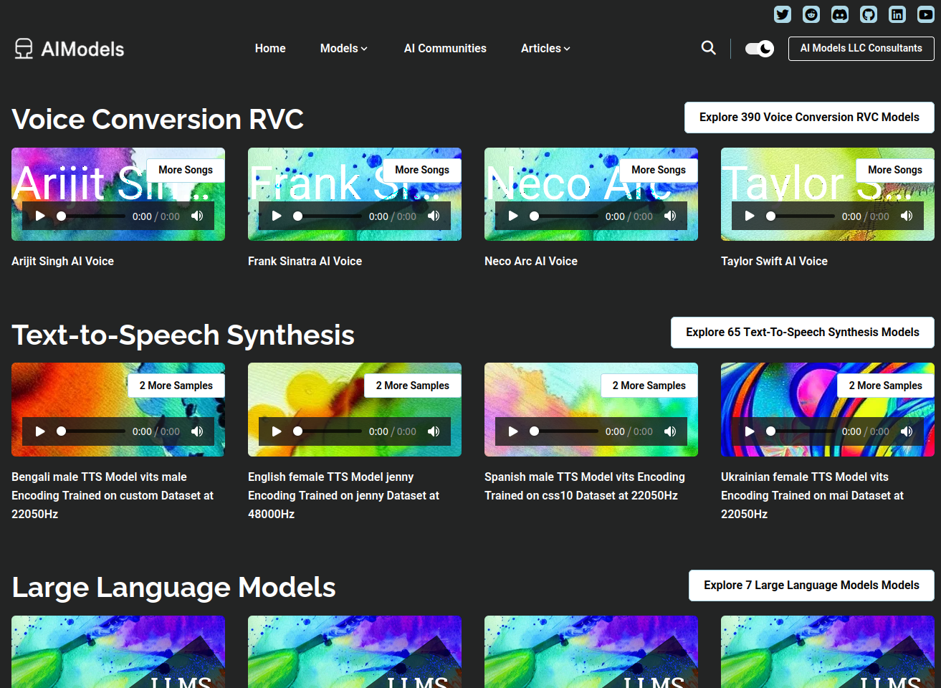The image size is (941, 688).
Task: Play the Frank Sinatra AI Voice audio
Action: (277, 216)
